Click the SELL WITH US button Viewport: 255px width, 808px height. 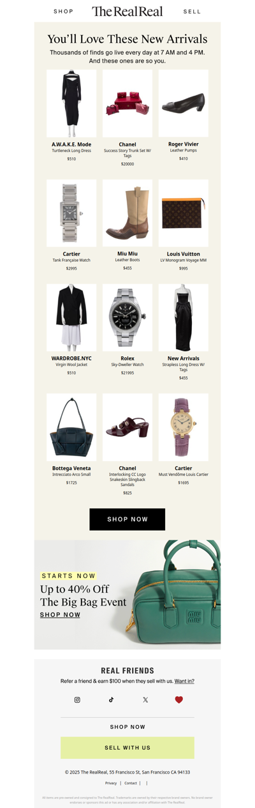tap(127, 747)
